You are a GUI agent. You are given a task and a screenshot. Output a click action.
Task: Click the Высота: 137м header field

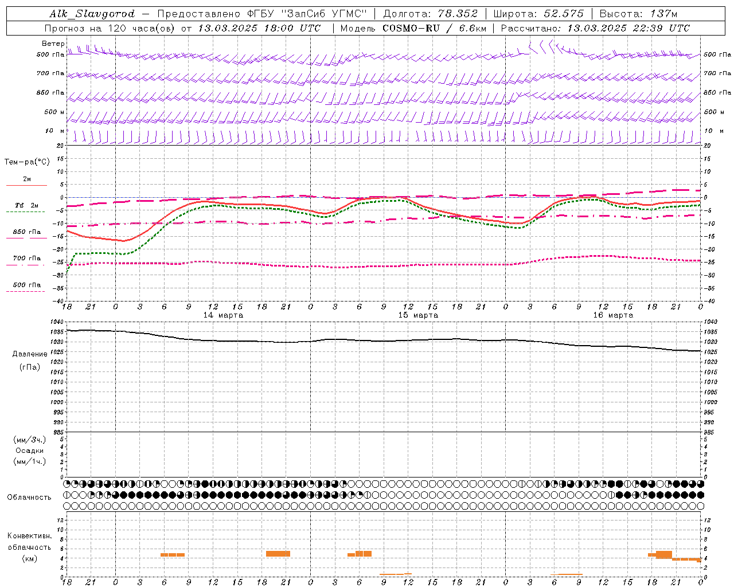[638, 14]
